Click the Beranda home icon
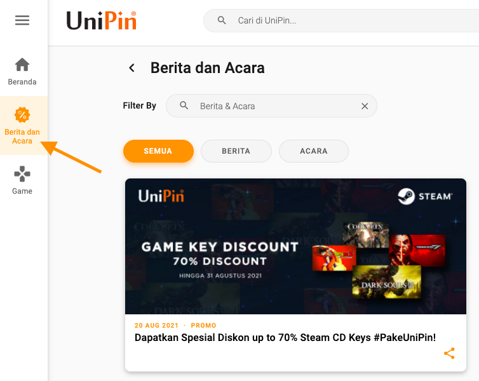 (22, 64)
